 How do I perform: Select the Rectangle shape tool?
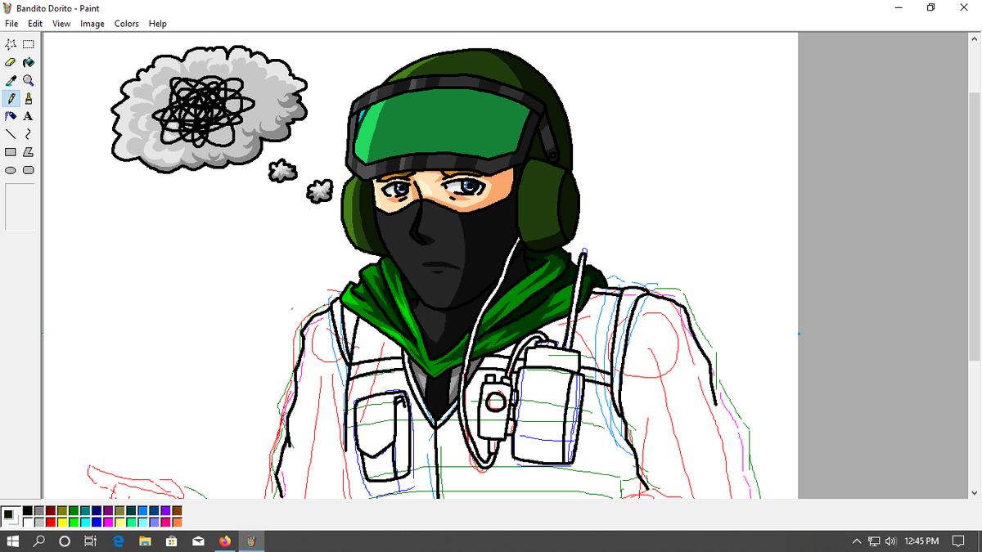(x=11, y=152)
